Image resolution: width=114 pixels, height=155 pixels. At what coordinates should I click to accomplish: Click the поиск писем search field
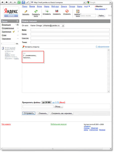click(88, 15)
